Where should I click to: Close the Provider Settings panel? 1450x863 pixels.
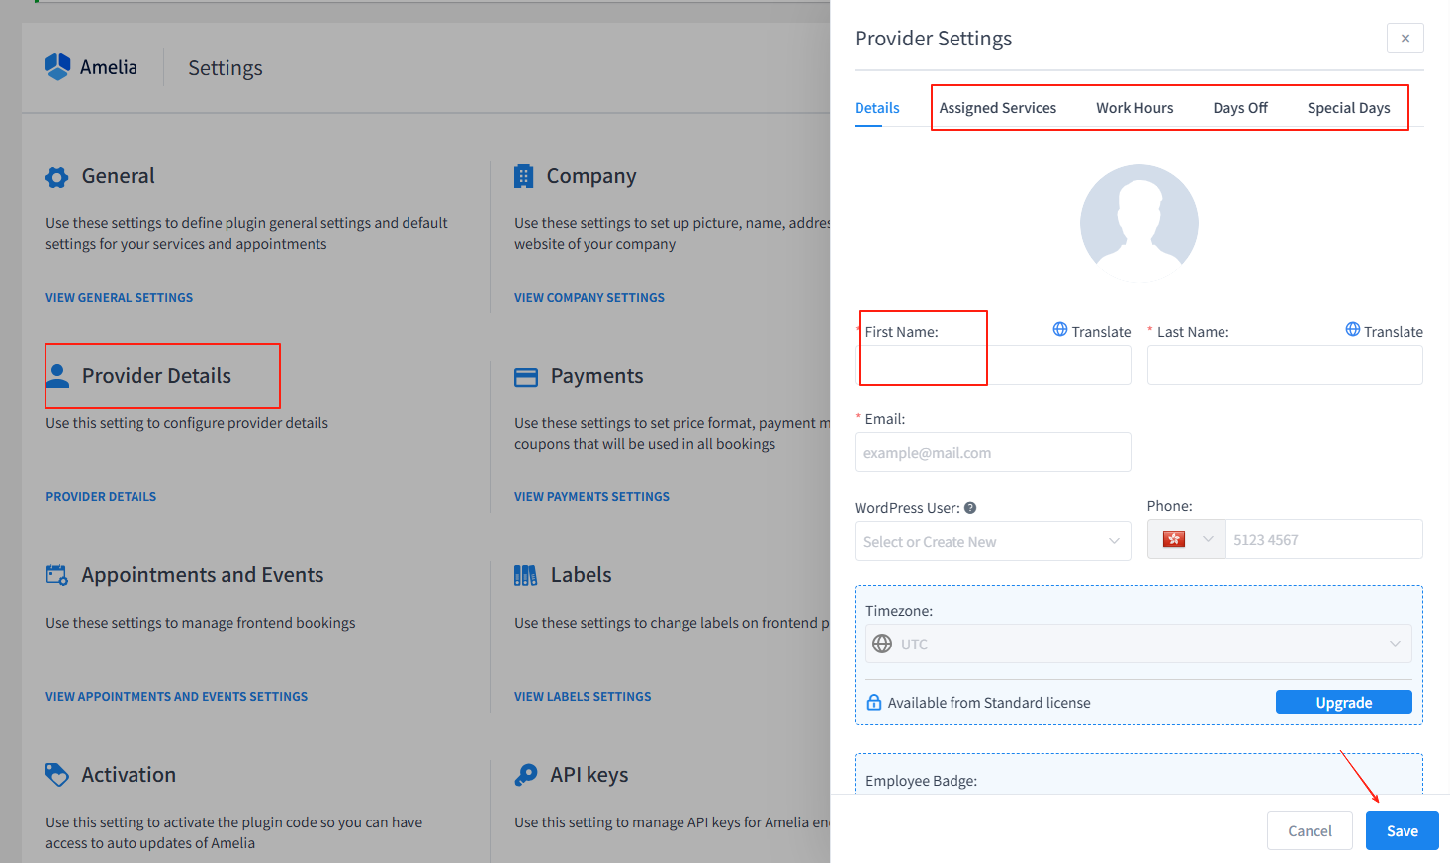point(1405,39)
